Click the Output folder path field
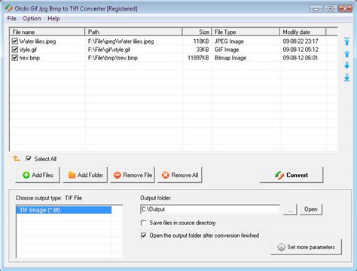 pos(210,209)
